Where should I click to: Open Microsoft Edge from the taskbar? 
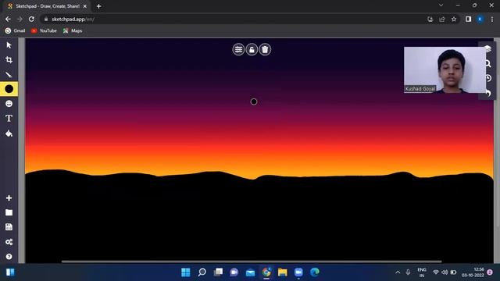315,272
